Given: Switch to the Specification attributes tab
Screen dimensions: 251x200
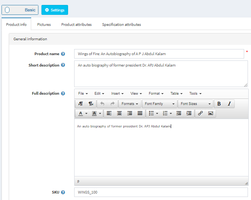Looking at the screenshot, I should click(121, 24).
